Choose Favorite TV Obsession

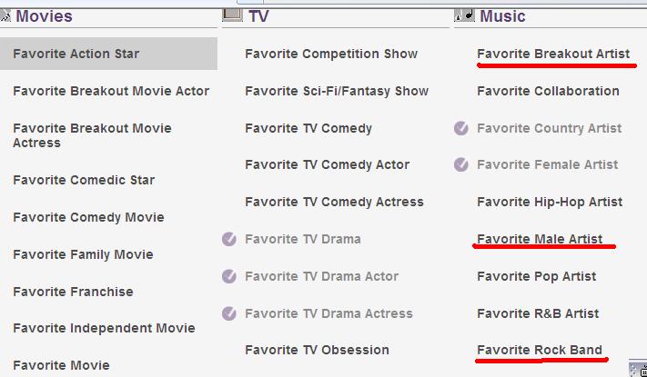317,350
